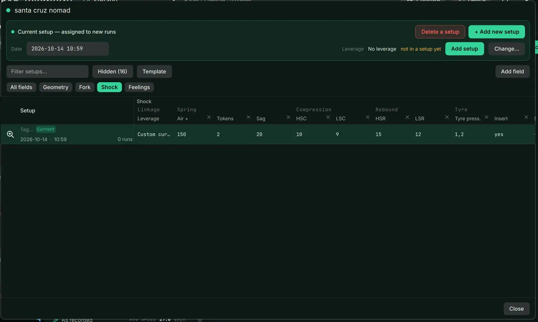
Task: Click Add setup next to leverage status
Action: [x=465, y=49]
